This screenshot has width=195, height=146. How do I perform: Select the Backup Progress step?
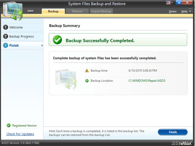(21, 37)
